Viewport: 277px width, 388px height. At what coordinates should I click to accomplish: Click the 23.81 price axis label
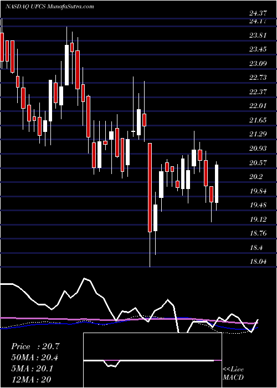(x=258, y=35)
